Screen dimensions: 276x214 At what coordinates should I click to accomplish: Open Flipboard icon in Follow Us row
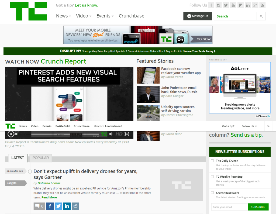240,5
